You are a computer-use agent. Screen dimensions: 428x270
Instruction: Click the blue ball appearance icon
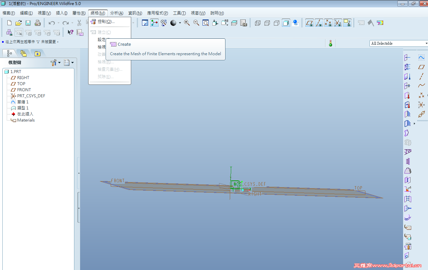click(x=296, y=23)
